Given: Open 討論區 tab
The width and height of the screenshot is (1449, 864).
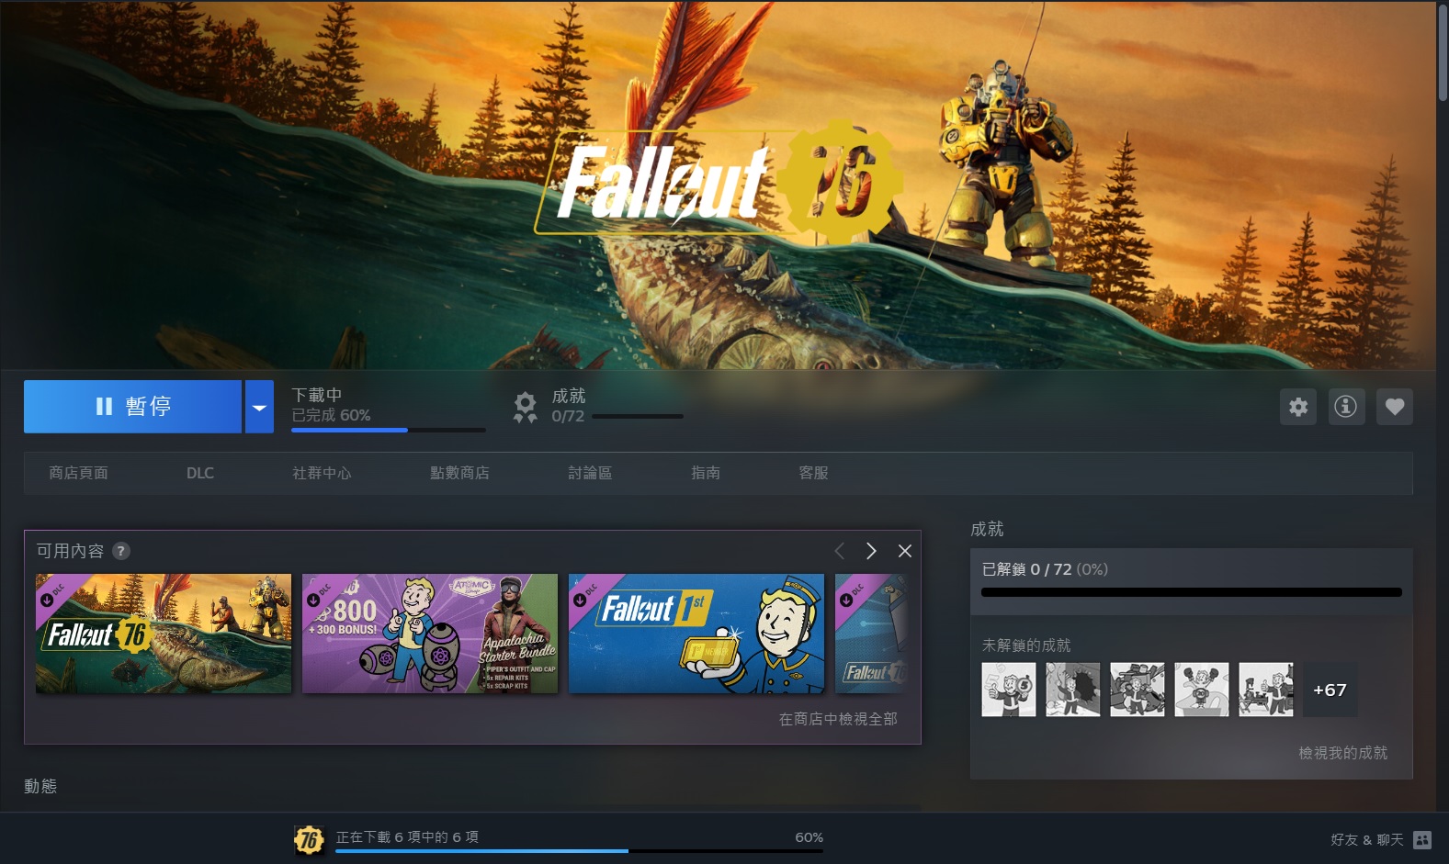Looking at the screenshot, I should [x=590, y=473].
